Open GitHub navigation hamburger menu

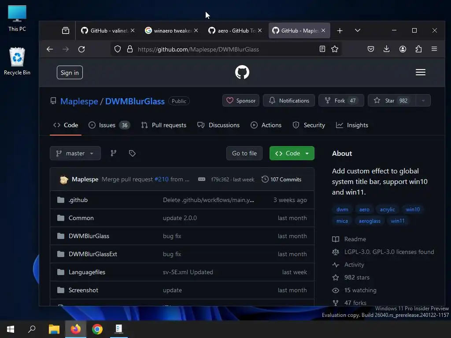[x=421, y=73]
